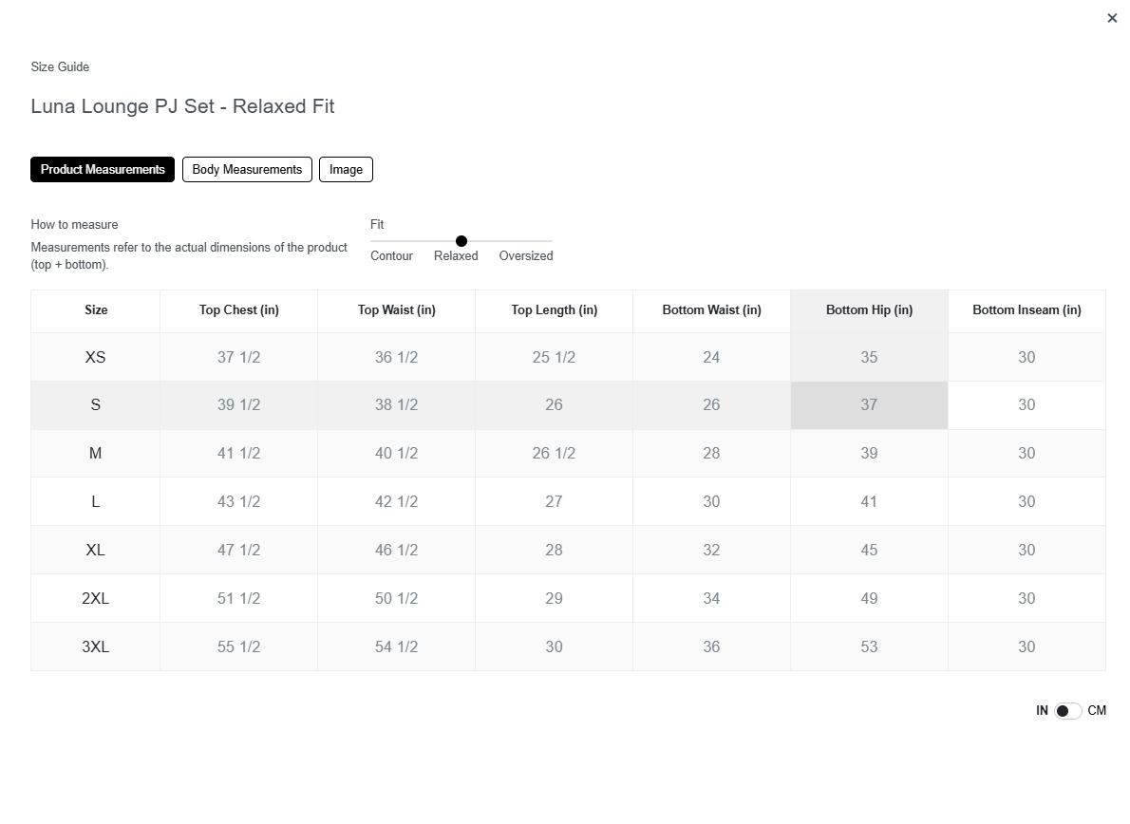Click the L Top Waist cell 42 1/2

[x=396, y=502]
